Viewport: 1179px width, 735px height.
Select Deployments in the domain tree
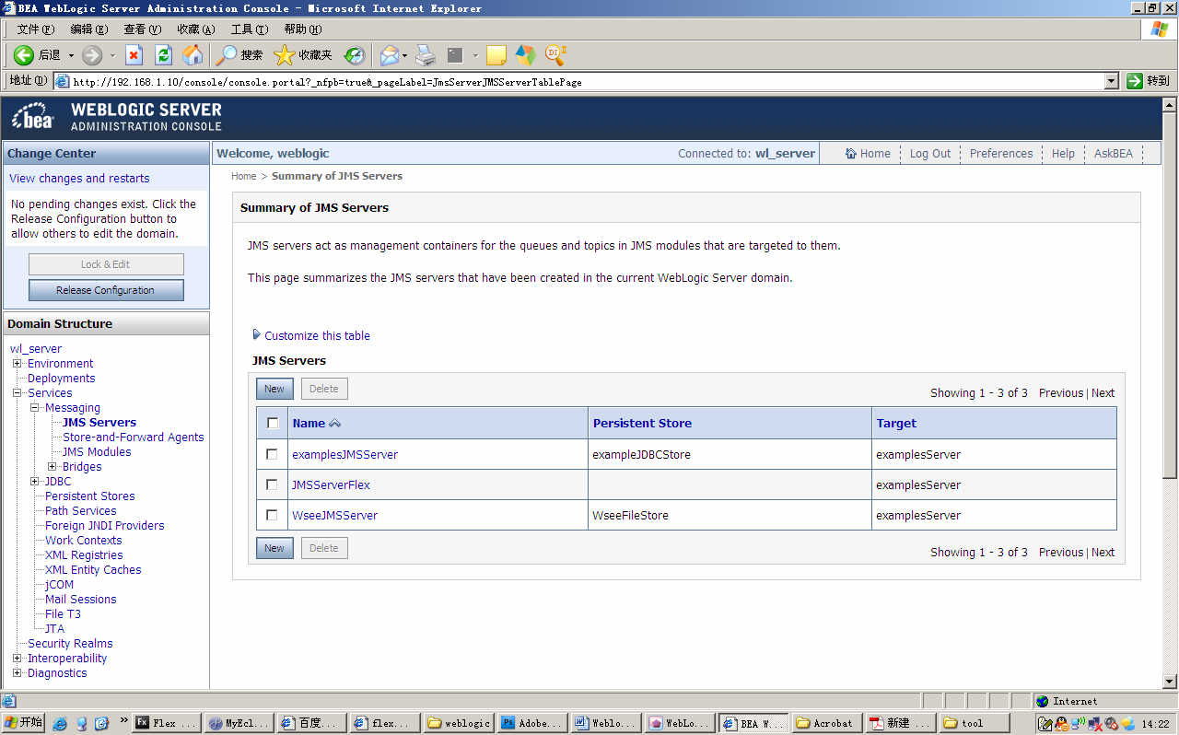pos(62,379)
